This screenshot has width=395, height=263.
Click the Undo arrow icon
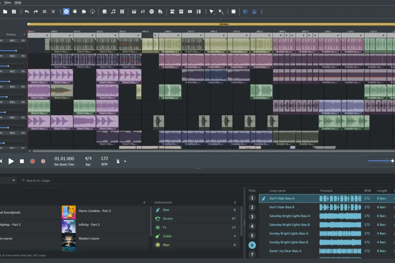(27, 11)
